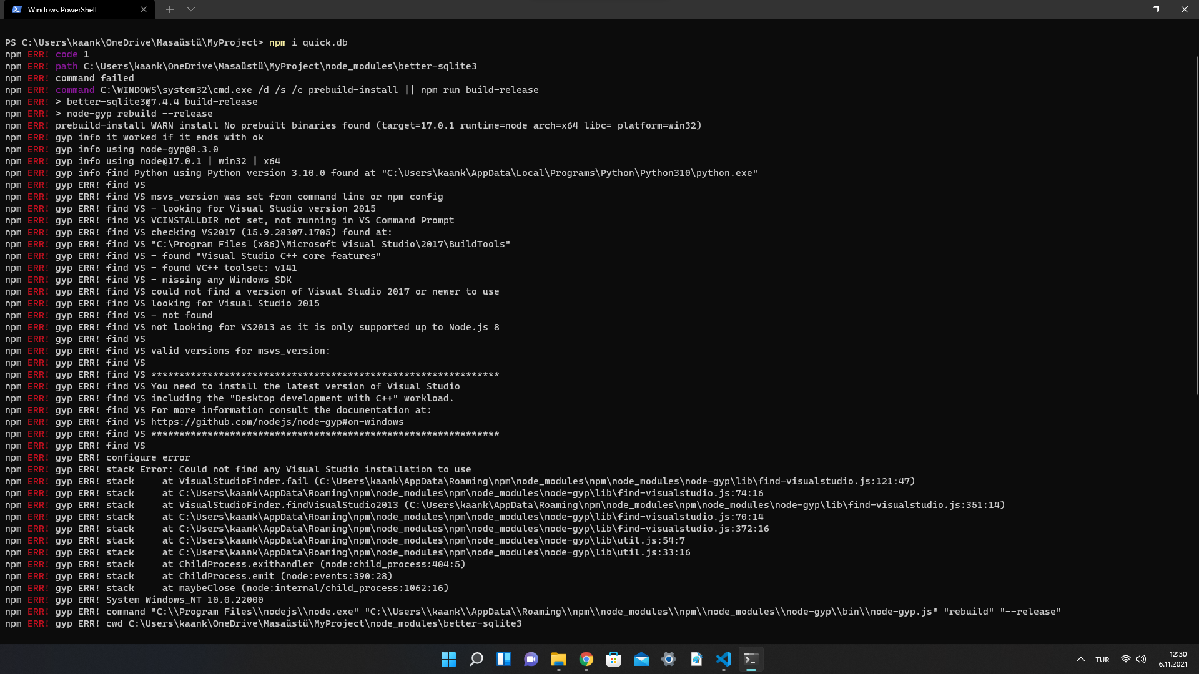Switch the TUR keyboard language indicator
Viewport: 1199px width, 674px height.
1102,659
